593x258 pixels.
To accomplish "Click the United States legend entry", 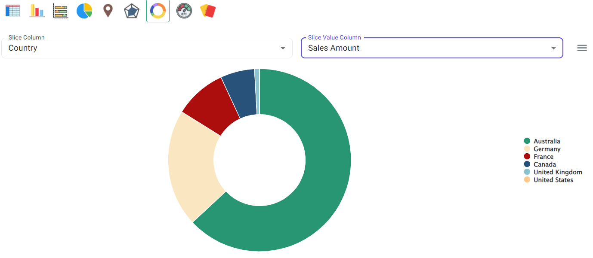I will point(553,179).
